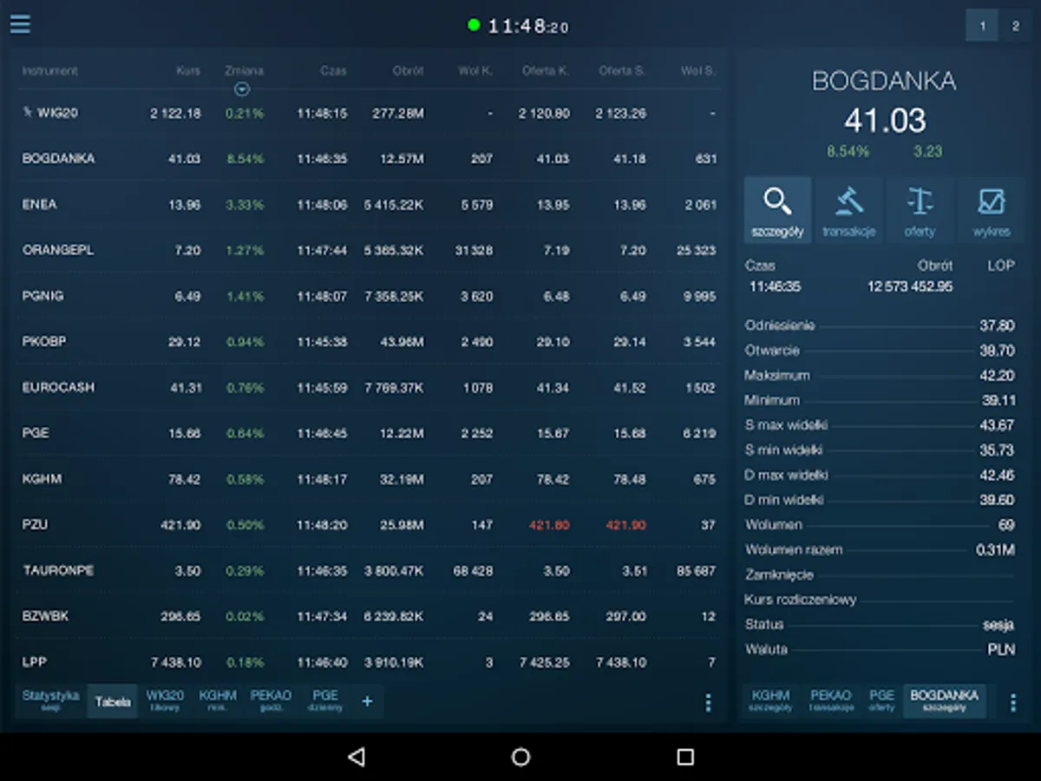Viewport: 1041px width, 781px height.
Task: Click Maksimum value 42.20
Action: pyautogui.click(x=997, y=376)
